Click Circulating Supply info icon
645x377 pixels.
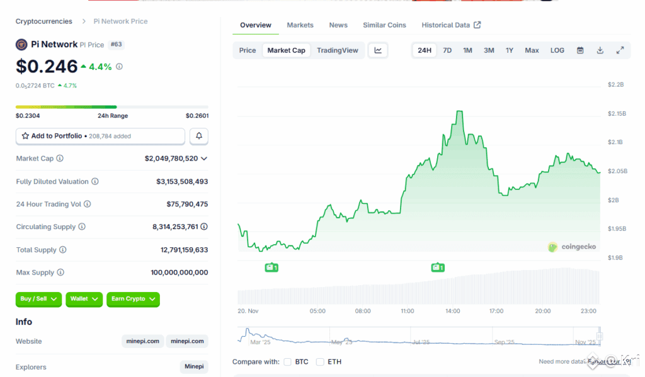pyautogui.click(x=82, y=227)
